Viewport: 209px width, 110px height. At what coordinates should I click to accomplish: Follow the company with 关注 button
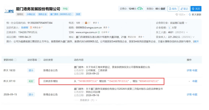tap(196, 9)
